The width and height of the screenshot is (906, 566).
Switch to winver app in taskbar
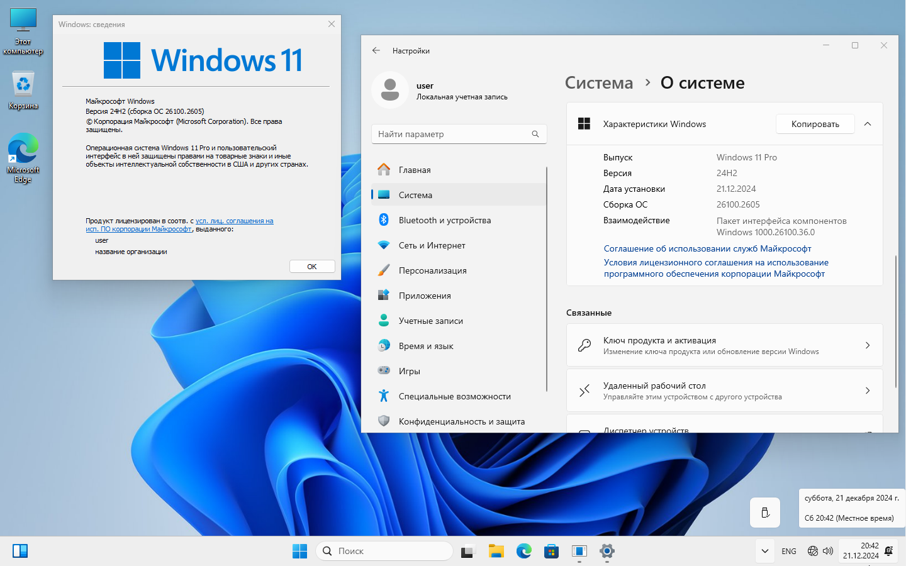click(x=579, y=551)
